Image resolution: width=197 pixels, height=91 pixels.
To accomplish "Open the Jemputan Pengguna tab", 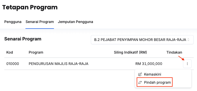I will 75,22.
